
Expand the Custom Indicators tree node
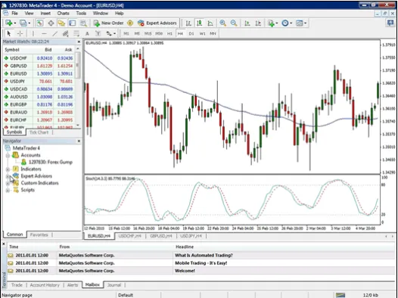(x=8, y=183)
